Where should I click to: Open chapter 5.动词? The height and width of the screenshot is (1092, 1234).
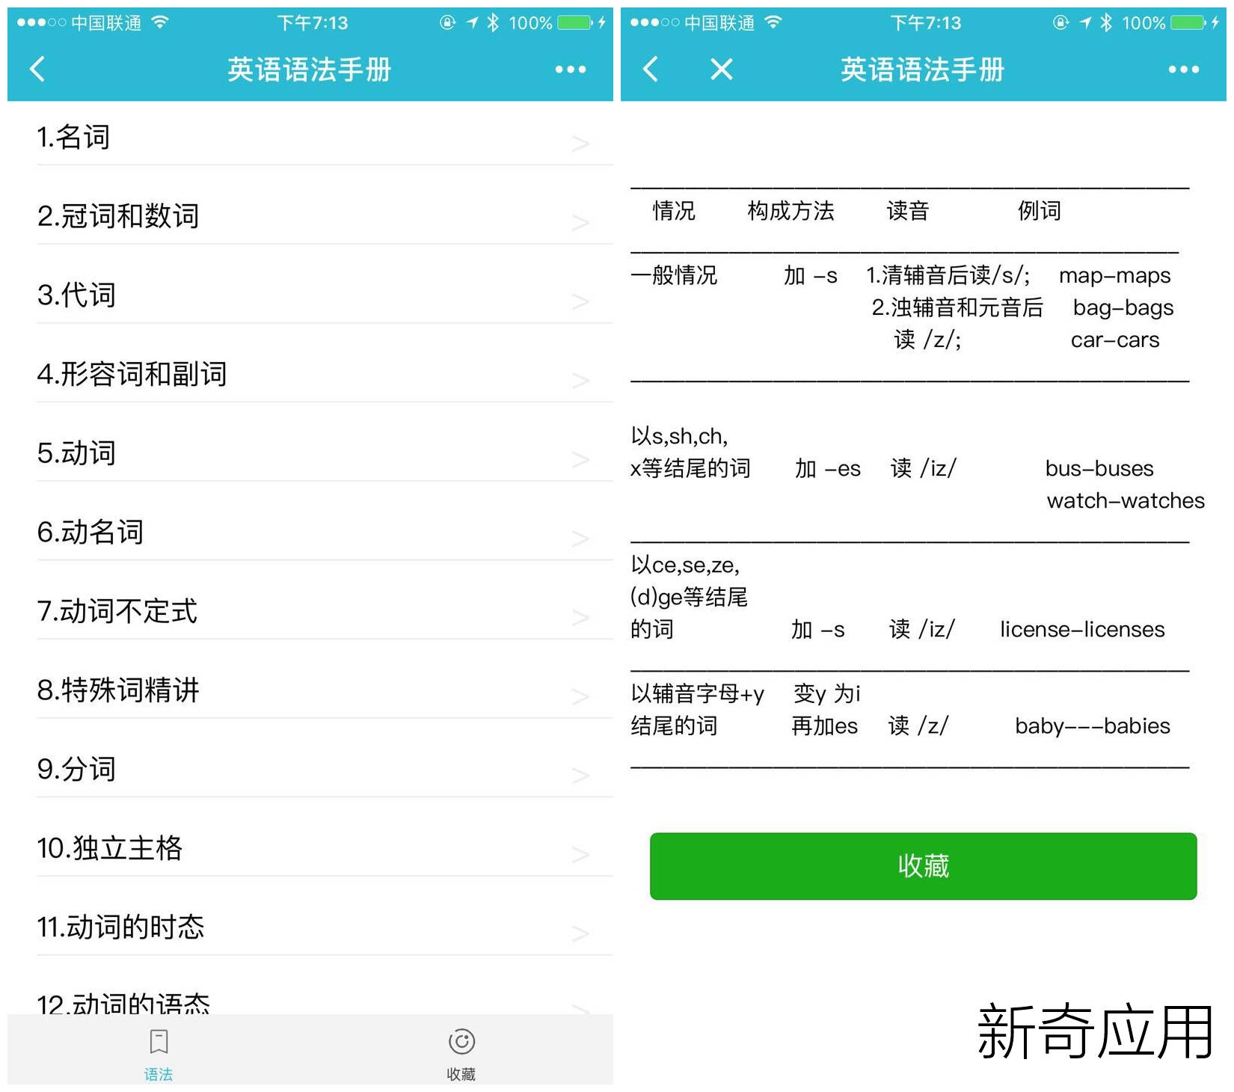pos(310,453)
